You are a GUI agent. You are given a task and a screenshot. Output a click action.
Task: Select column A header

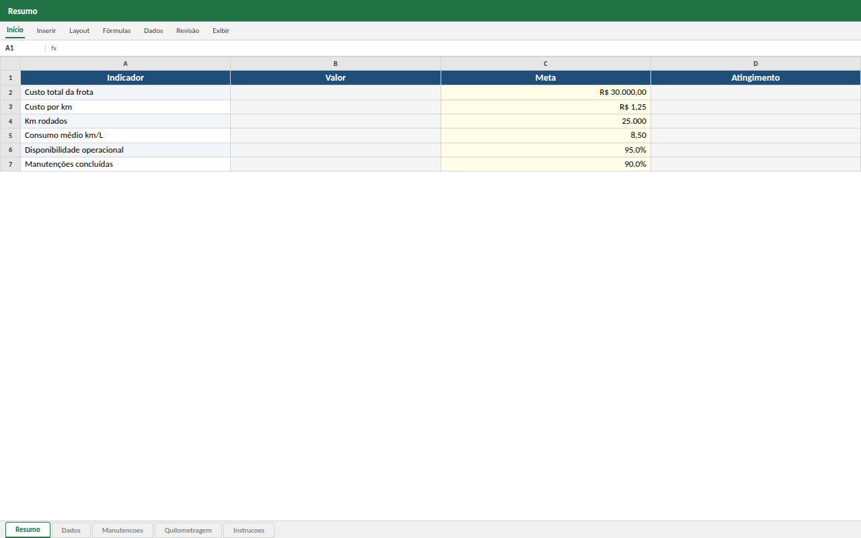[x=125, y=64]
